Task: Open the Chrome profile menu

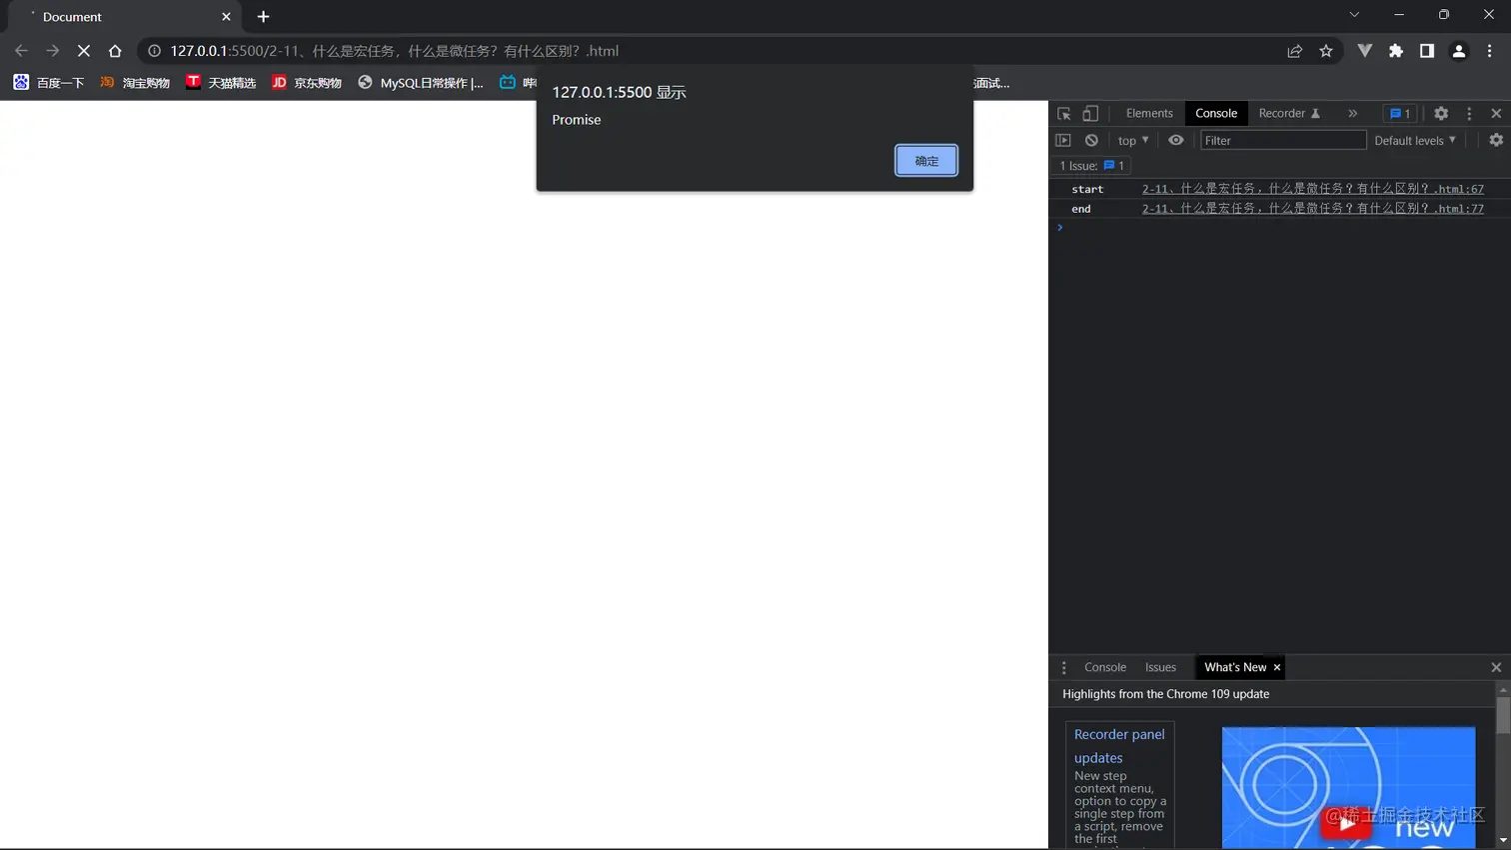Action: click(x=1459, y=51)
